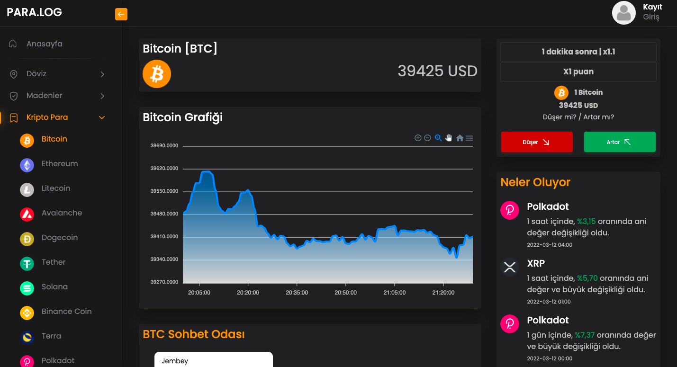Open the Madenler menu item

coord(45,96)
